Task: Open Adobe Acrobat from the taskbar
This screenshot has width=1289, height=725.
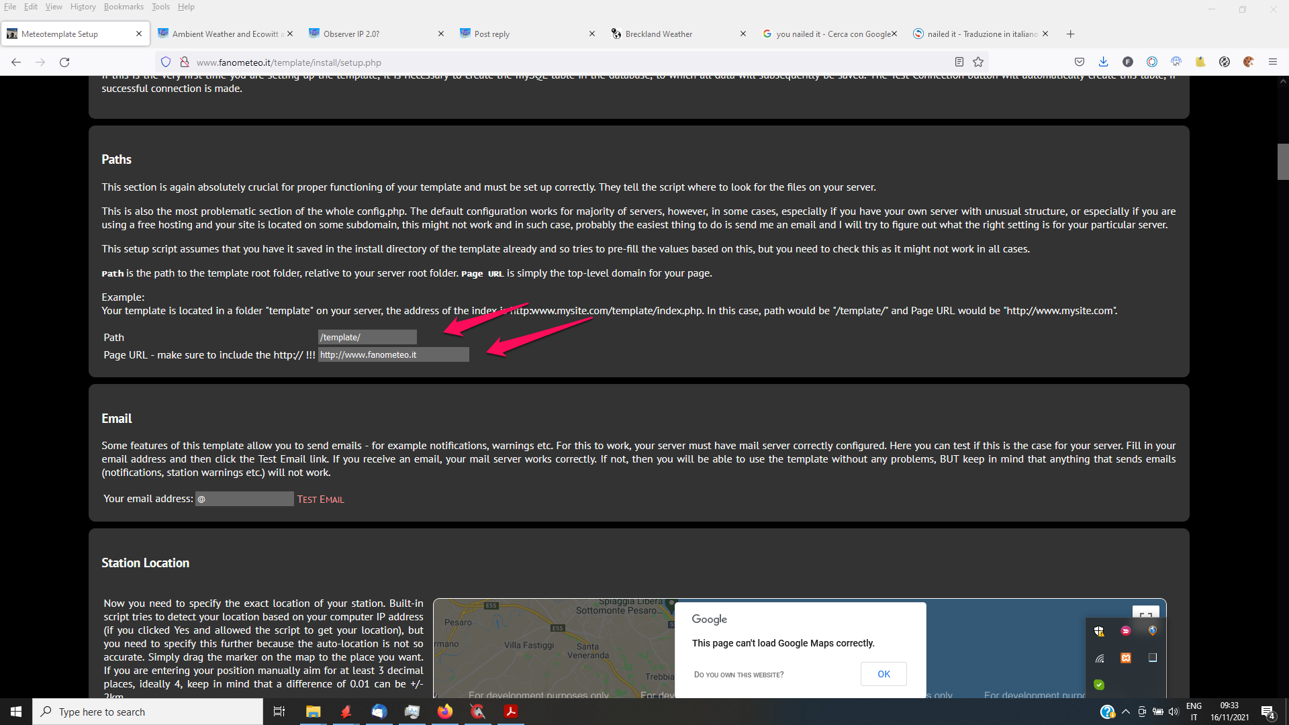Action: pyautogui.click(x=511, y=712)
